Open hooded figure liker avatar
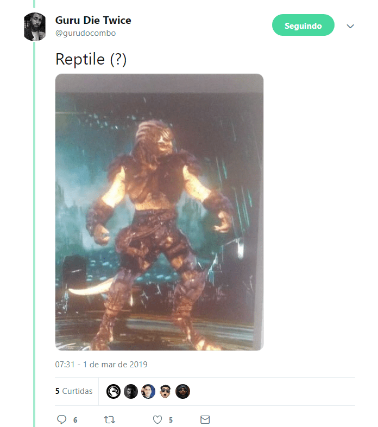 (x=182, y=392)
